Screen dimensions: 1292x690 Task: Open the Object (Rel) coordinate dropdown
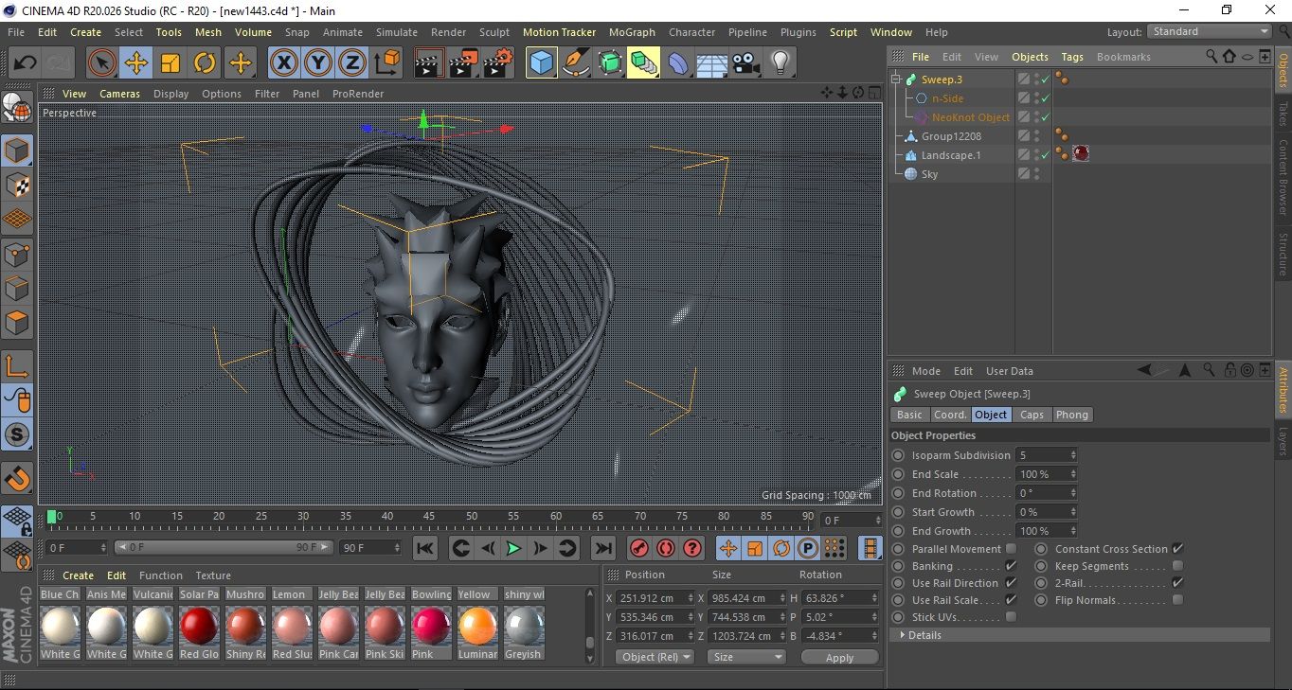click(655, 657)
